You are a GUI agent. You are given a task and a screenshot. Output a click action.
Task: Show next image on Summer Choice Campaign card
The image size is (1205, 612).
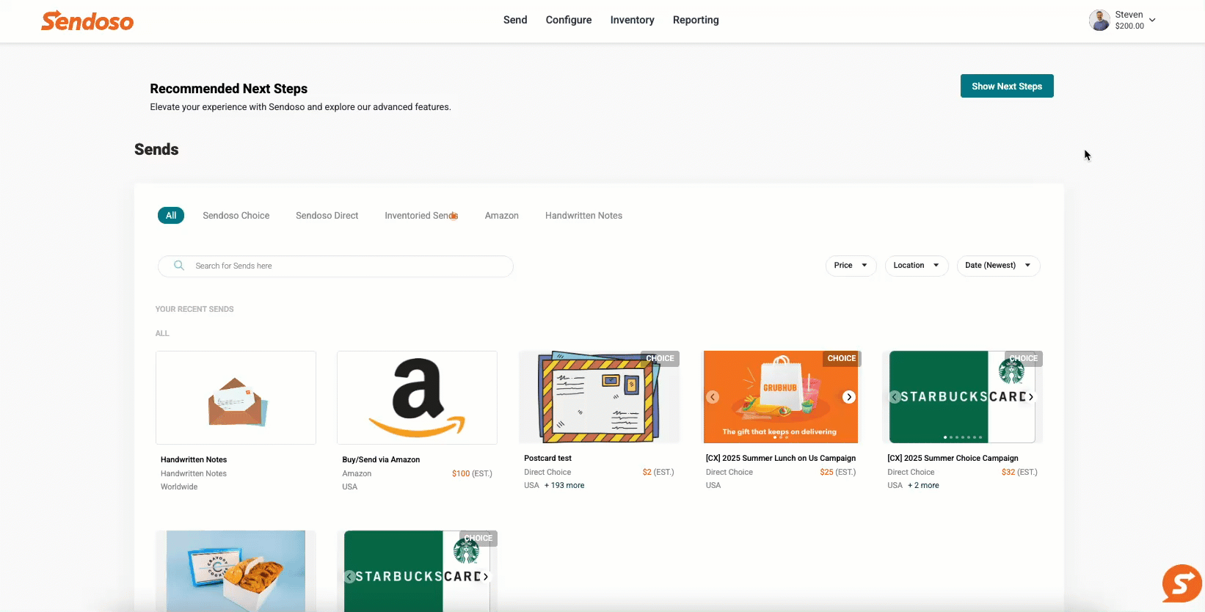(1031, 397)
